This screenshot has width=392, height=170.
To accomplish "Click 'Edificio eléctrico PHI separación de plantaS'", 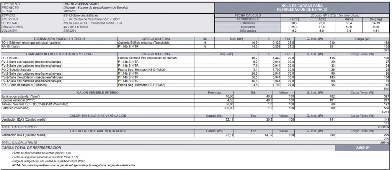I will click(147, 58).
